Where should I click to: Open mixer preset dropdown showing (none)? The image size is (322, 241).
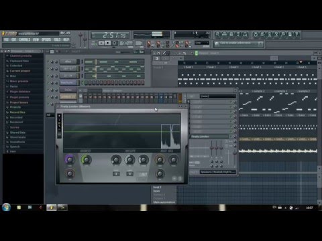(x=218, y=96)
